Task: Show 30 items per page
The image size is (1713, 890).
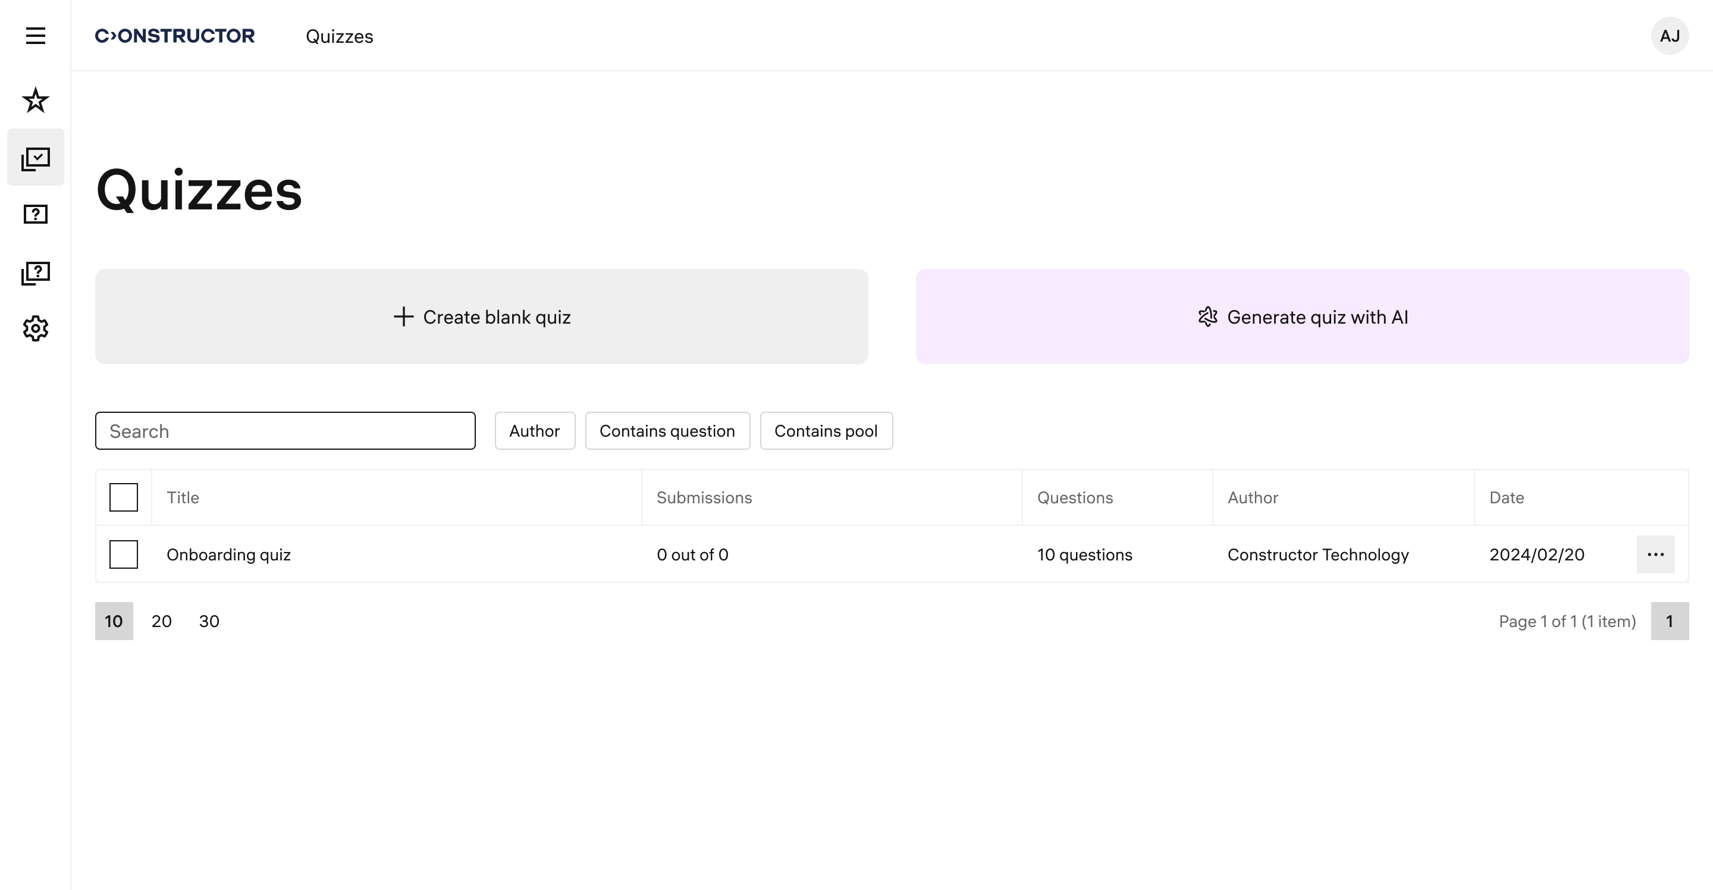Action: tap(209, 621)
